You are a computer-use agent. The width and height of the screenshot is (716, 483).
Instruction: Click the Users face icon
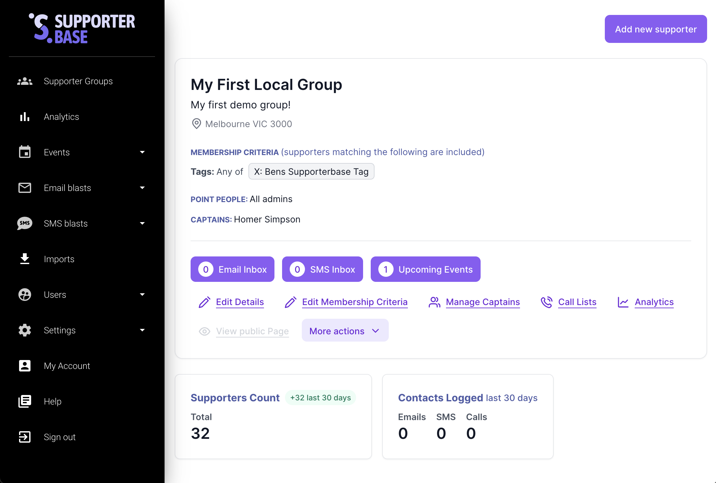(25, 295)
